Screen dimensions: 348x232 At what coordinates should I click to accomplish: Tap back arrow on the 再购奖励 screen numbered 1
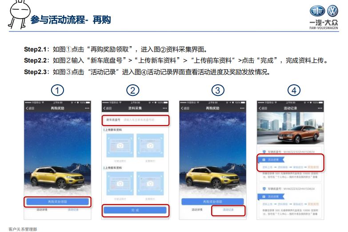click(x=30, y=108)
